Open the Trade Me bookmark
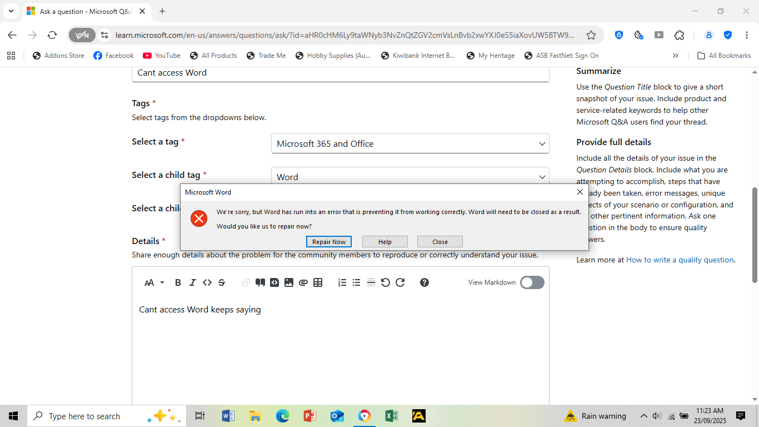This screenshot has height=427, width=759. [266, 56]
